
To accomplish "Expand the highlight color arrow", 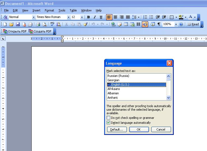I will (185, 17).
